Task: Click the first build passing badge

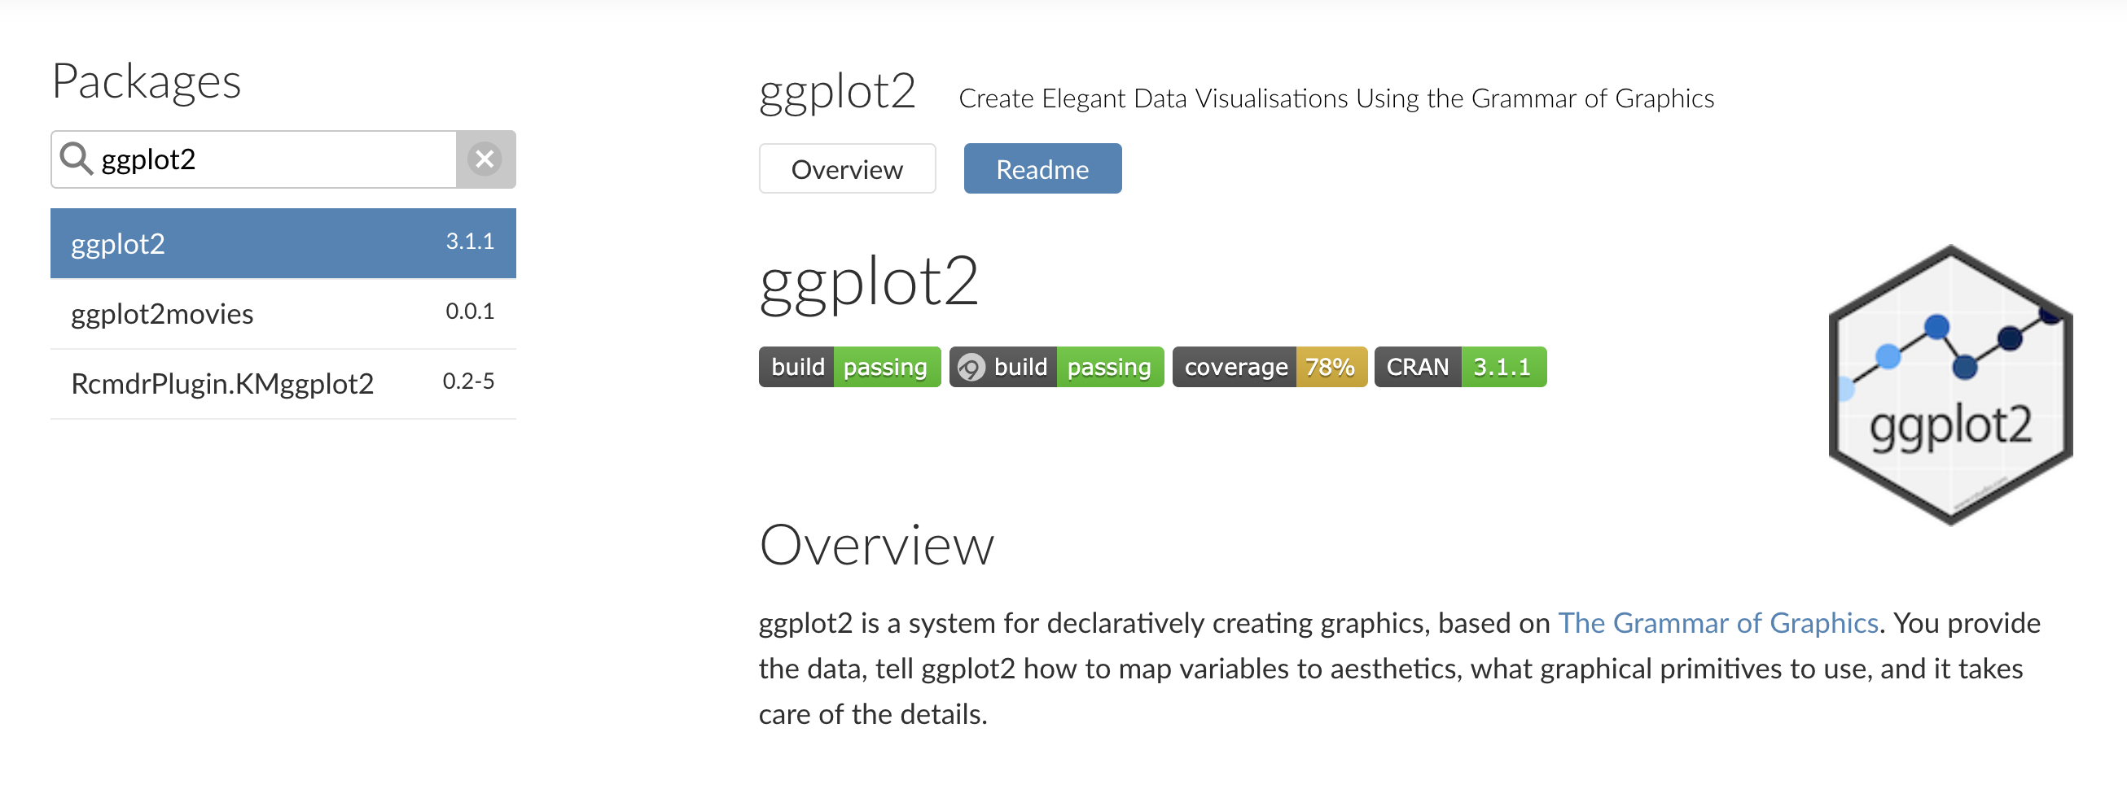Action: tap(849, 367)
